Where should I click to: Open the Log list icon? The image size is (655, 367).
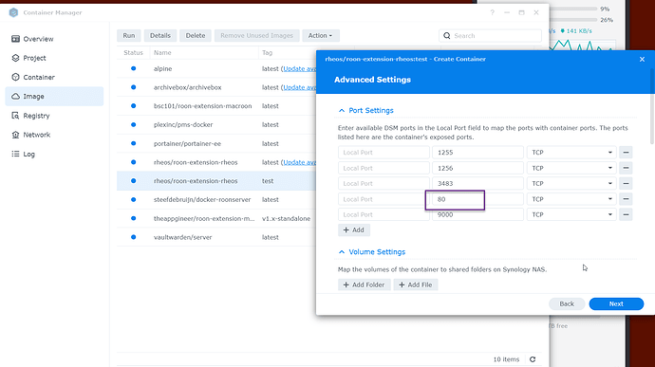point(15,154)
